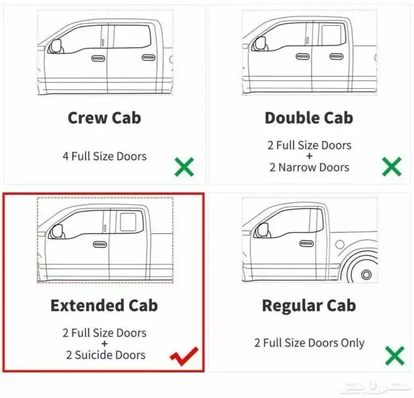
Task: Click the Extended Cab heading
Action: [104, 306]
